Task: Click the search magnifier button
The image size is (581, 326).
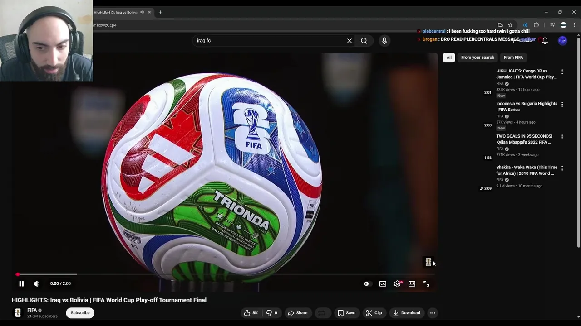Action: coord(364,41)
